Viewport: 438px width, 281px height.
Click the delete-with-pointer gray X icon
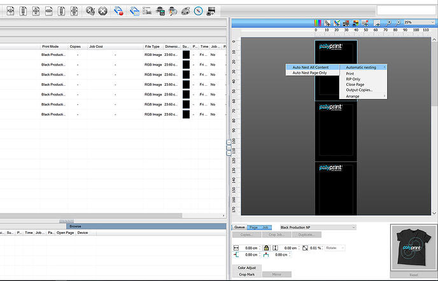(90, 11)
